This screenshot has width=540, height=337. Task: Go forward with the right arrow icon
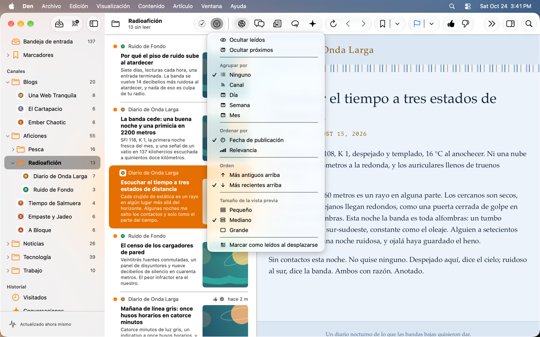pos(363,24)
